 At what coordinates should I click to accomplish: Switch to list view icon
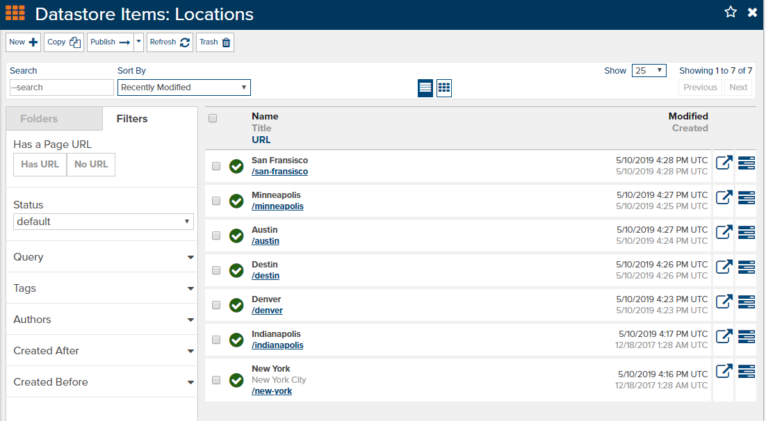click(x=425, y=88)
